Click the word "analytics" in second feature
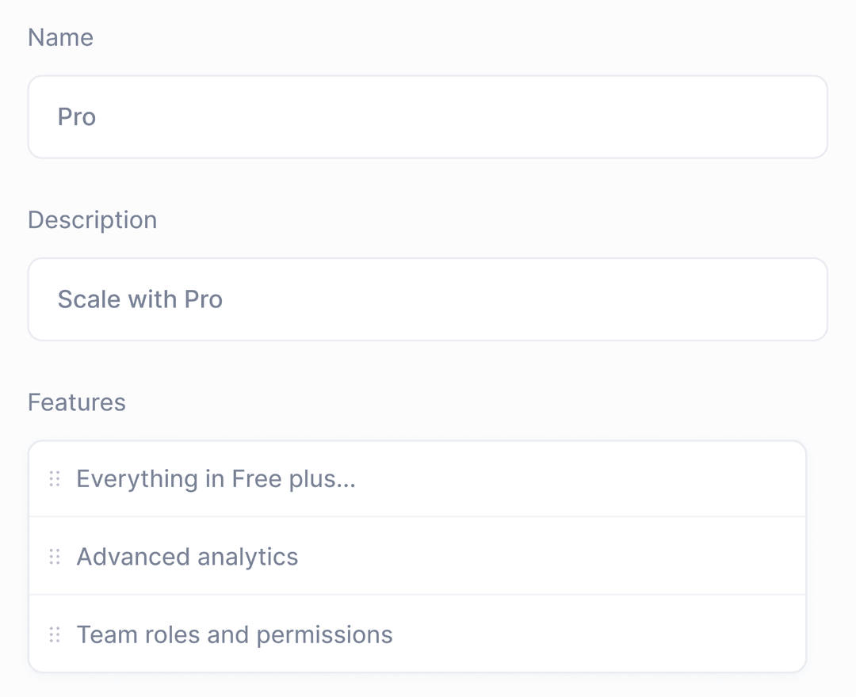The width and height of the screenshot is (856, 697). point(248,557)
